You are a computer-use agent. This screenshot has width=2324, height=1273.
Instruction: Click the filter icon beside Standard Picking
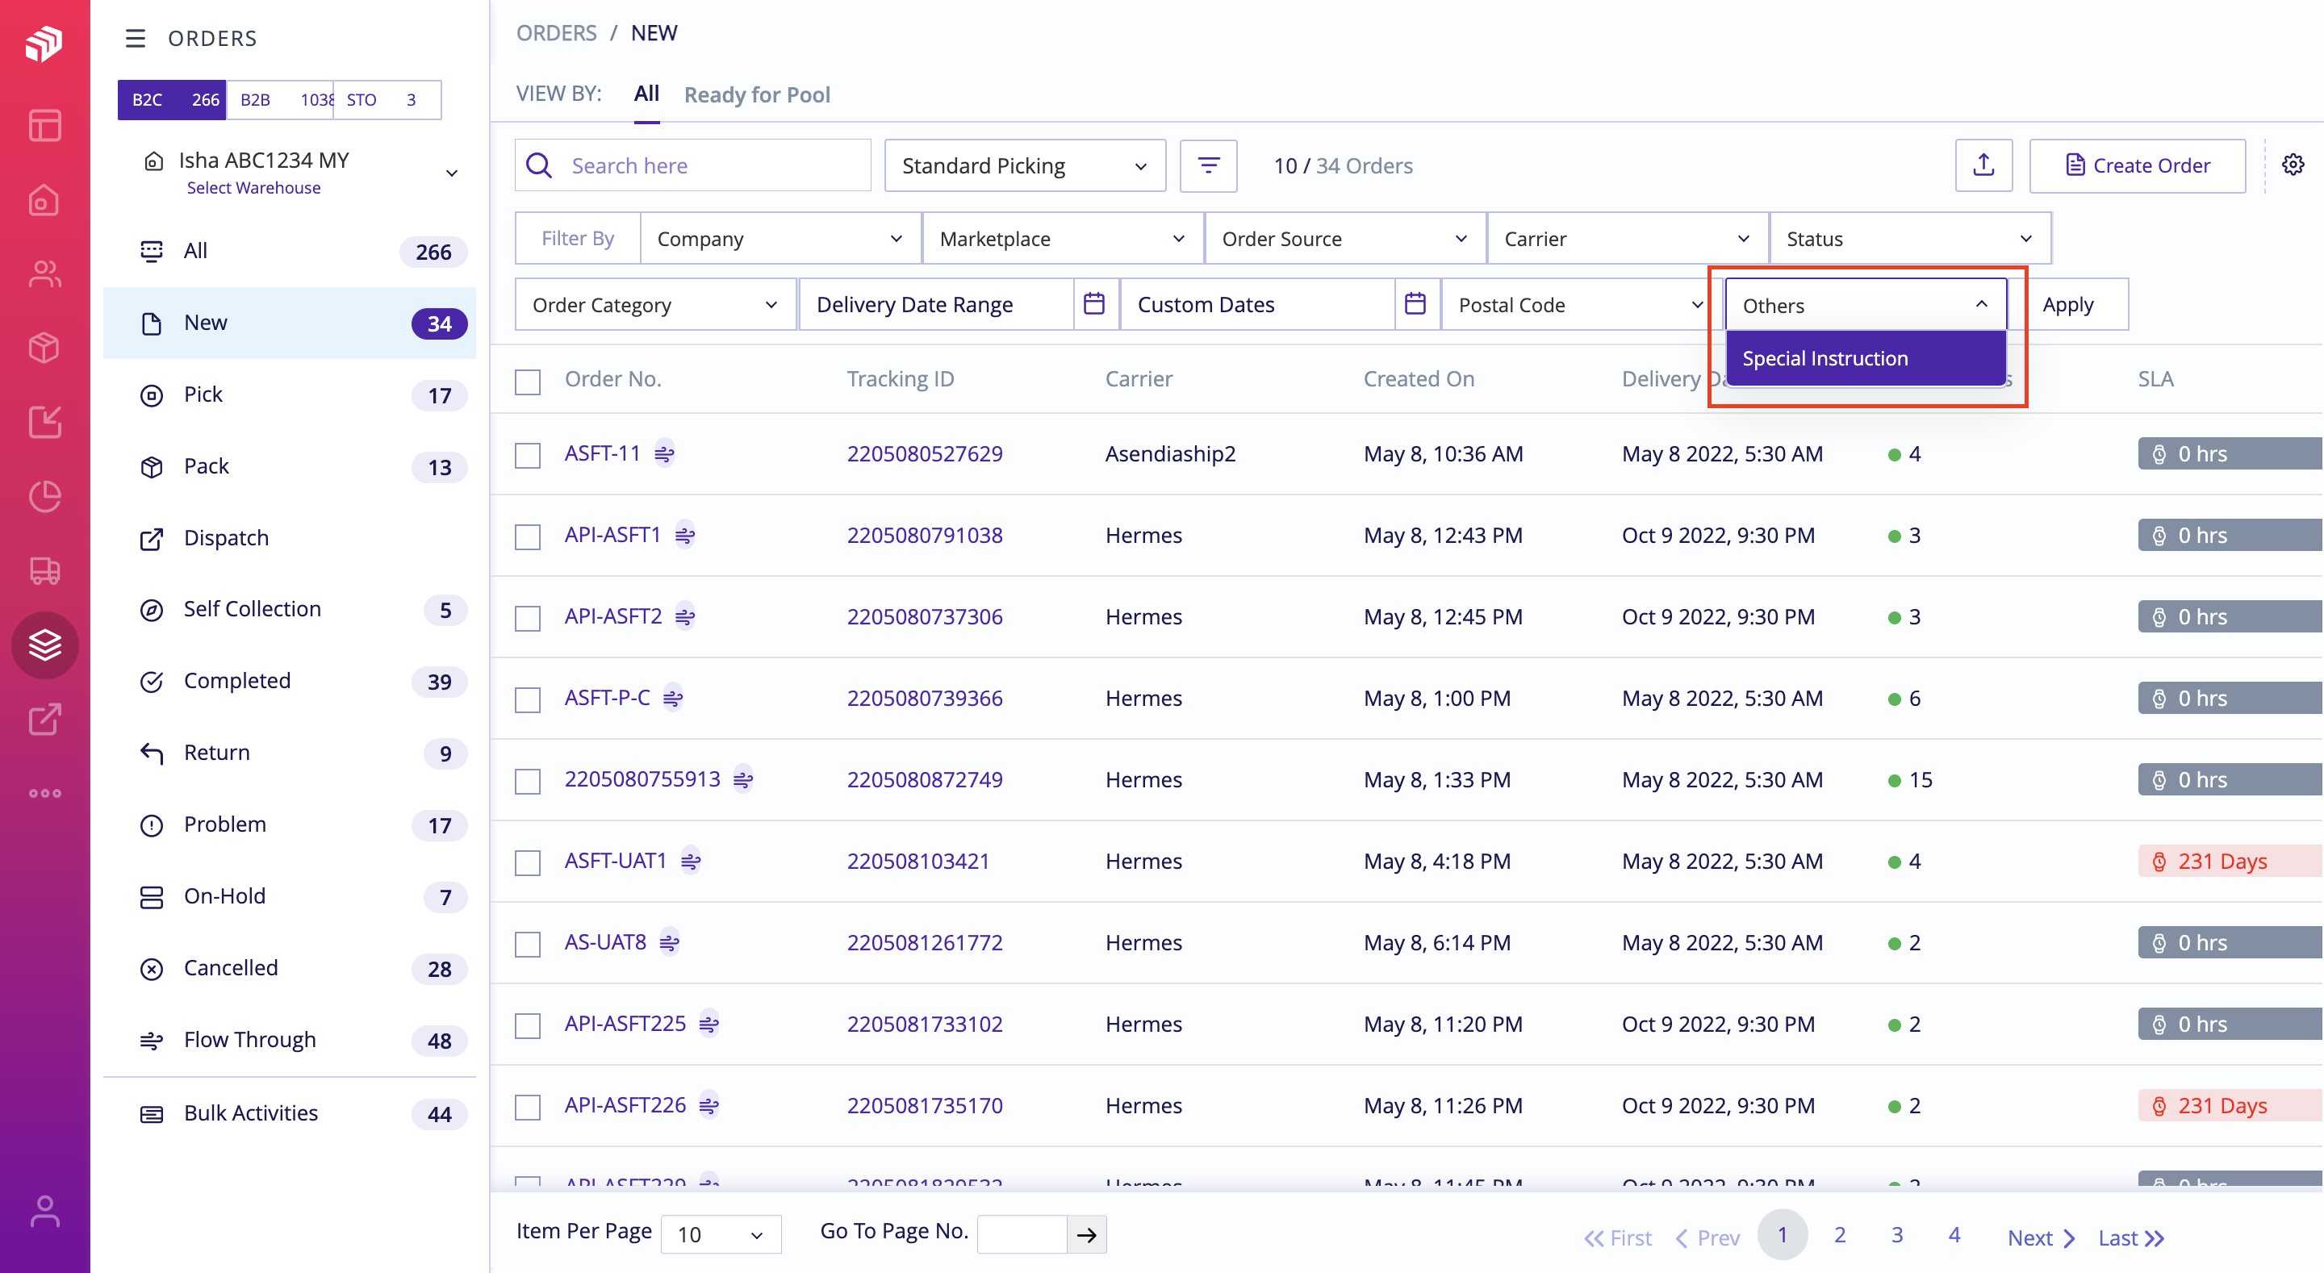coord(1208,165)
